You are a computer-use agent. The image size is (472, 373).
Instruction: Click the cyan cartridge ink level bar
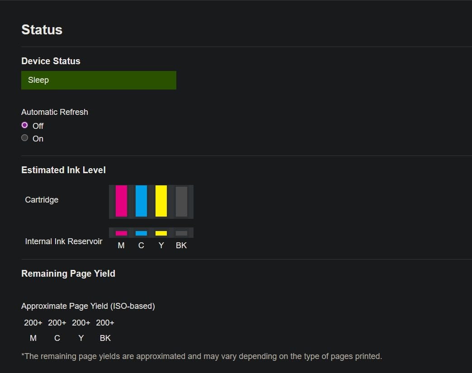141,201
